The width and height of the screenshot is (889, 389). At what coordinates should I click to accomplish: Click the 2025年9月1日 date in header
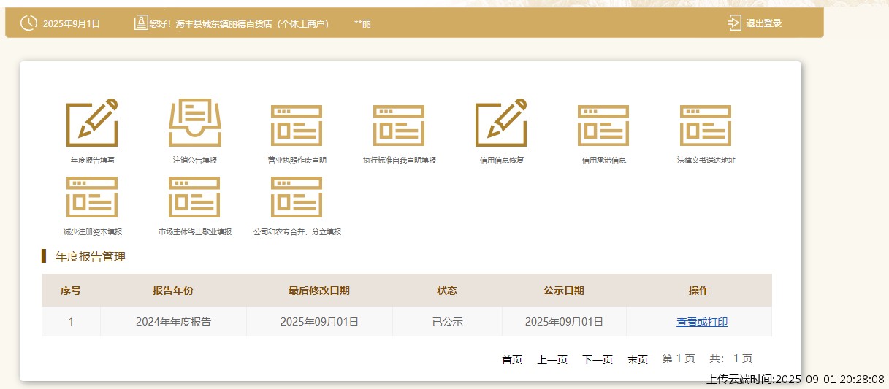pyautogui.click(x=72, y=23)
